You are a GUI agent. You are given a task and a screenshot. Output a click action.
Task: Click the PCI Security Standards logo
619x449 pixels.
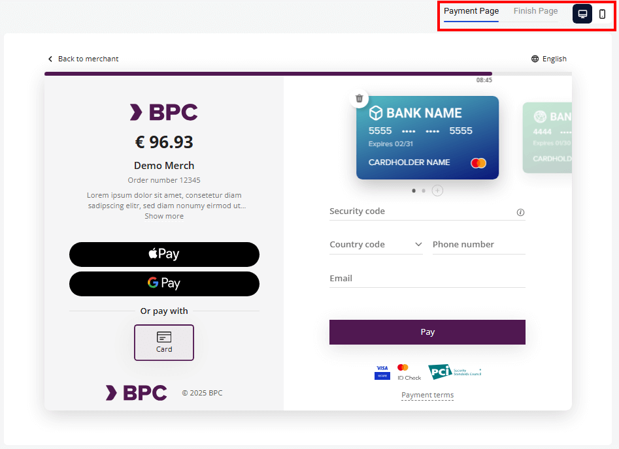click(x=455, y=372)
